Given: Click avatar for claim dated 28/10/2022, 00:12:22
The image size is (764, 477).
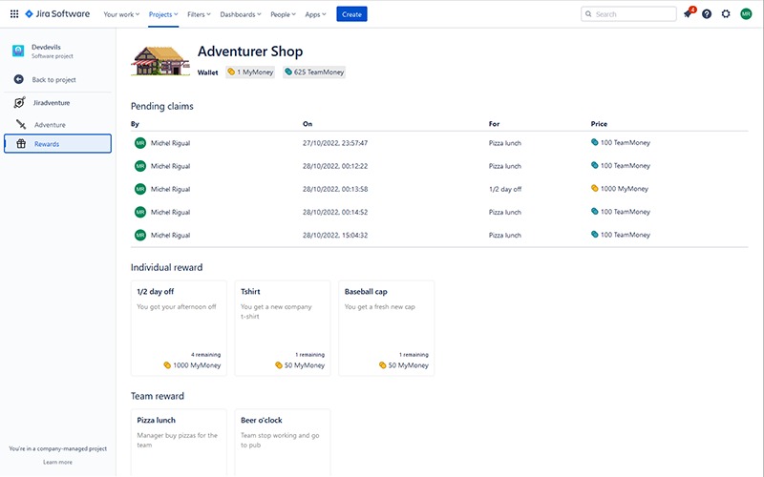Looking at the screenshot, I should tap(140, 166).
